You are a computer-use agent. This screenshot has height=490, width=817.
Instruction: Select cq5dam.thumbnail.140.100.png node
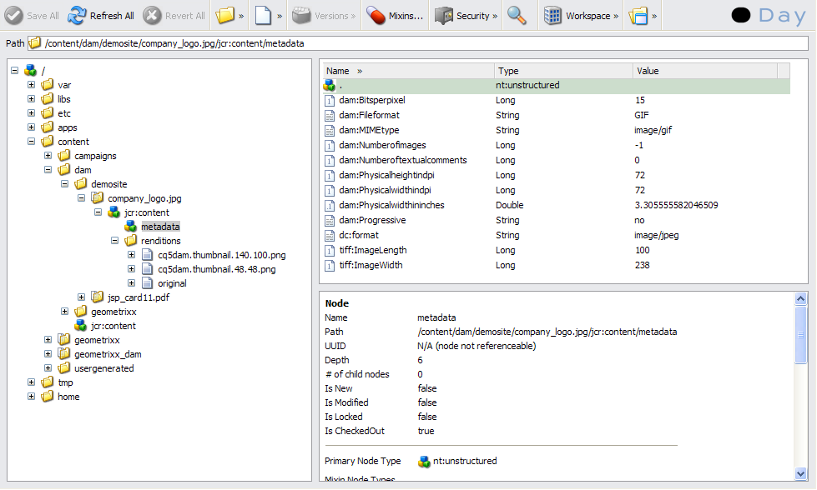(x=221, y=255)
